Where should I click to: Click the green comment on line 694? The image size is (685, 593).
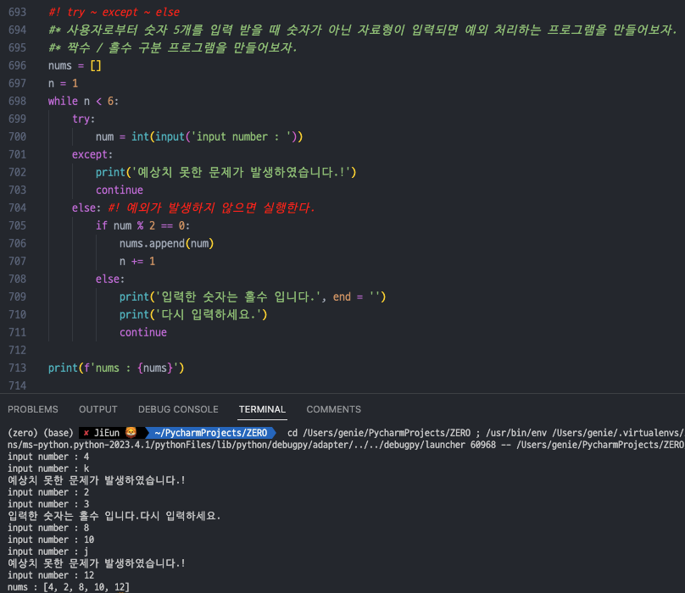pyautogui.click(x=363, y=30)
